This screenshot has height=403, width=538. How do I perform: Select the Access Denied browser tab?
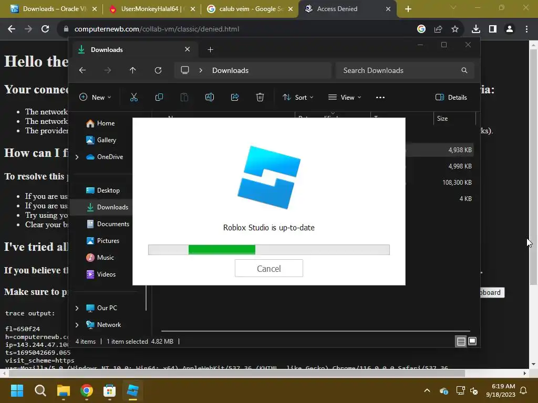click(x=348, y=9)
